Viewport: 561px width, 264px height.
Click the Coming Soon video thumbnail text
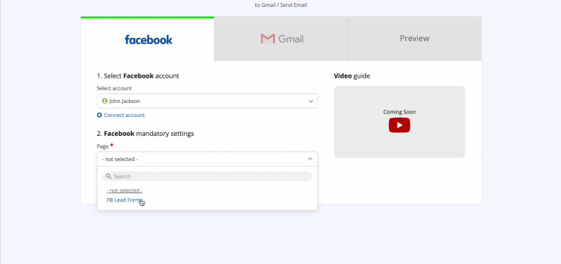[x=399, y=112]
